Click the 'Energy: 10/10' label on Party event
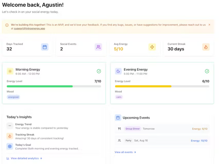This screenshot has width=219, height=164. (199, 141)
